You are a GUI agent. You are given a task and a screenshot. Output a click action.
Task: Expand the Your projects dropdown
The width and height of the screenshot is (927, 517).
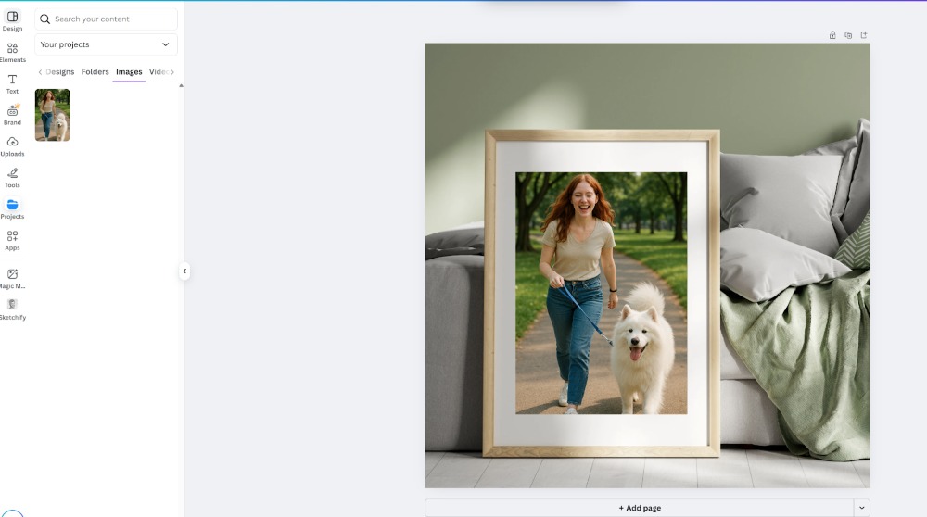[106, 44]
